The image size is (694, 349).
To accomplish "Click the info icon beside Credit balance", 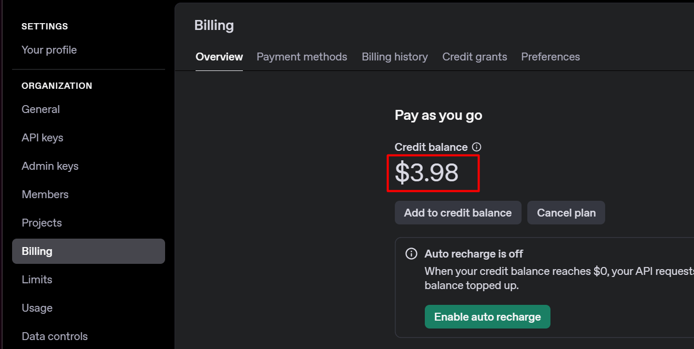I will 476,147.
